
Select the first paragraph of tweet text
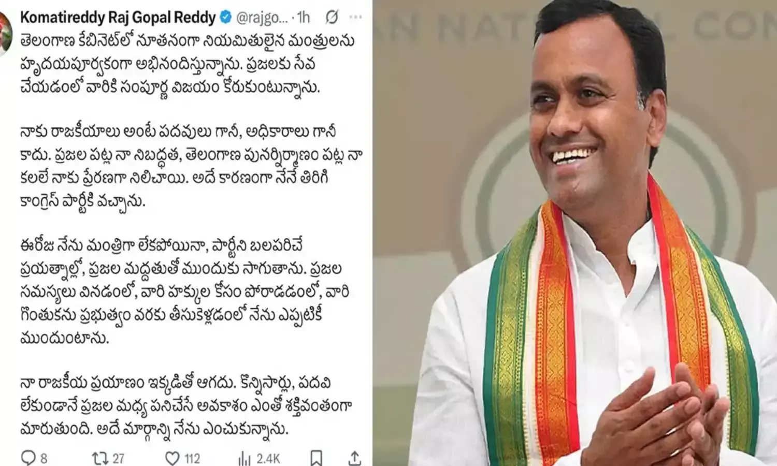click(x=188, y=64)
